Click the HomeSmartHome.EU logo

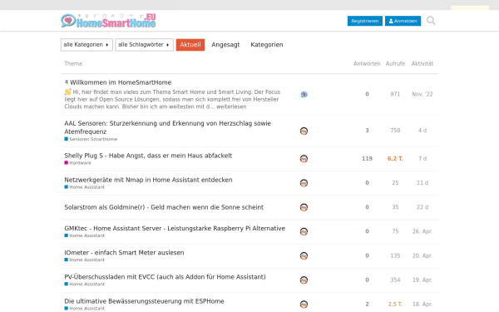[x=108, y=21]
